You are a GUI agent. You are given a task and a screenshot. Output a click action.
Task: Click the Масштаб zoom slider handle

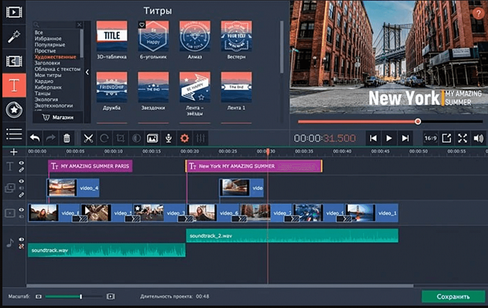coord(81,296)
